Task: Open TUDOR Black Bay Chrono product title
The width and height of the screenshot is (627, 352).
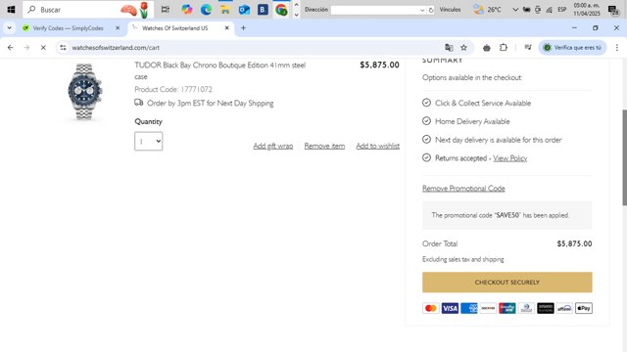Action: click(x=219, y=70)
